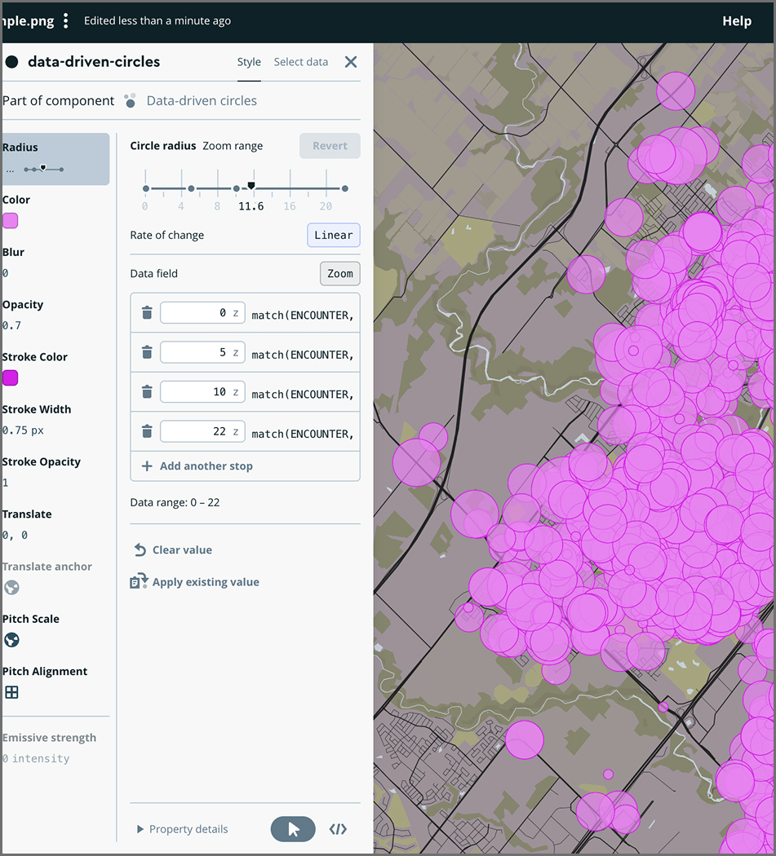The image size is (776, 856).
Task: Open the pink Color swatch
Action: point(11,221)
